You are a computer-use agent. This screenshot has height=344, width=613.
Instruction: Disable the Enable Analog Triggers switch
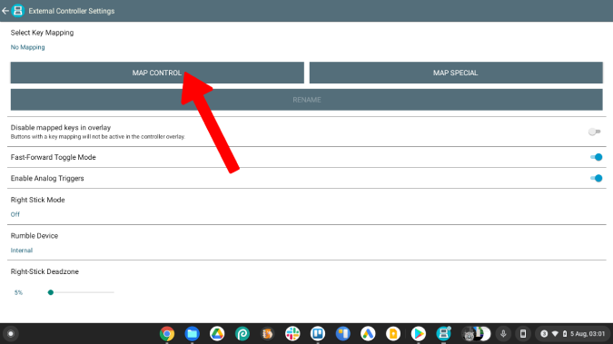596,178
